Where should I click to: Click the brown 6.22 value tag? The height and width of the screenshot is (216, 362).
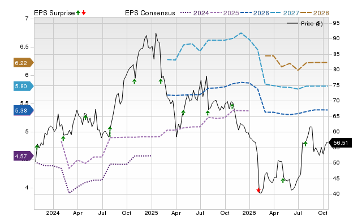24,63
